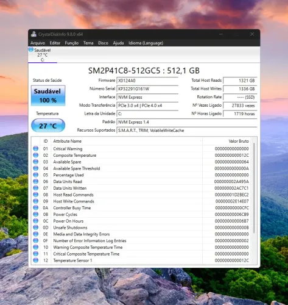288x305 pixels.
Task: Click raw value 00000001D2BEC2
Action: [x=231, y=195]
